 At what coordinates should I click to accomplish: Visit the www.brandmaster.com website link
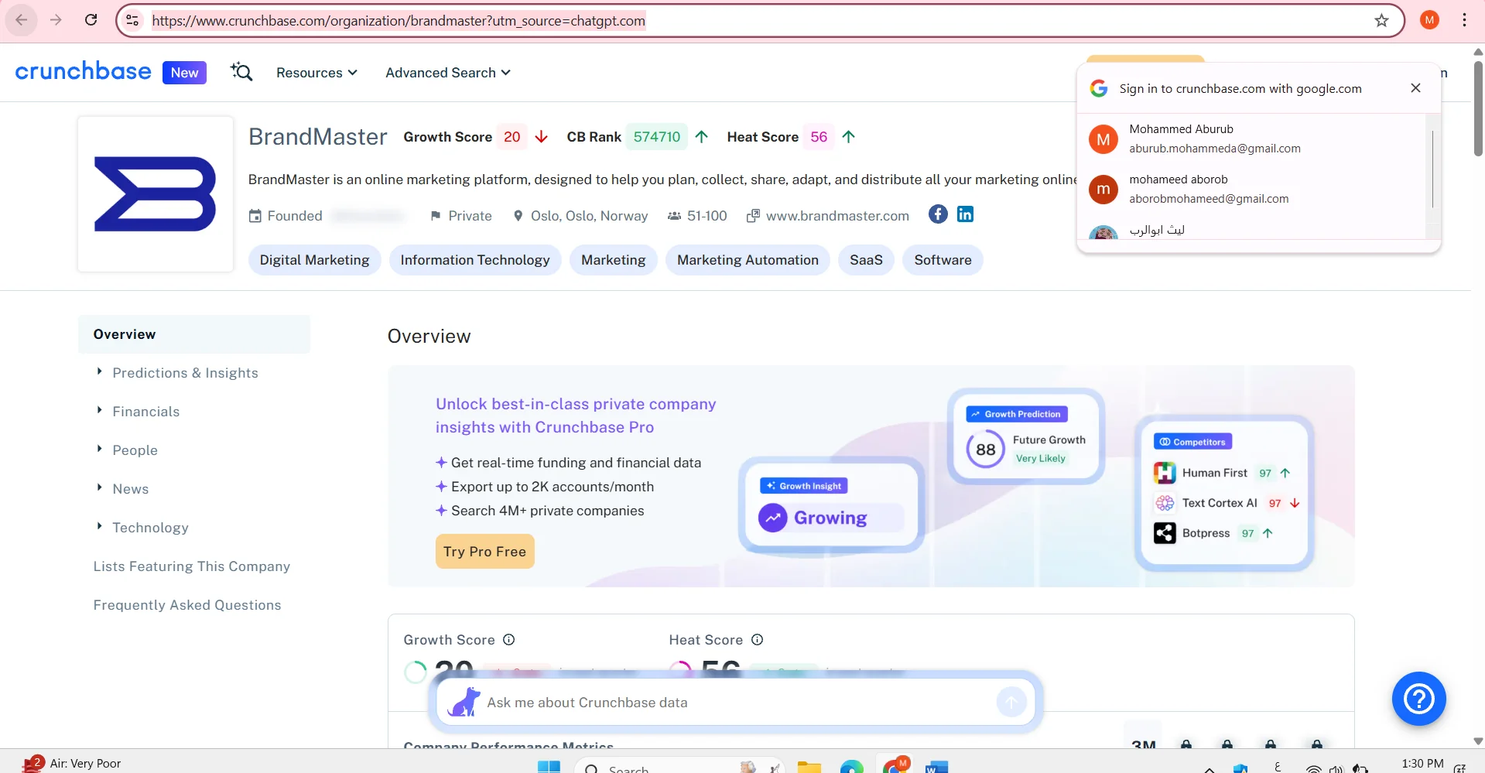tap(837, 216)
